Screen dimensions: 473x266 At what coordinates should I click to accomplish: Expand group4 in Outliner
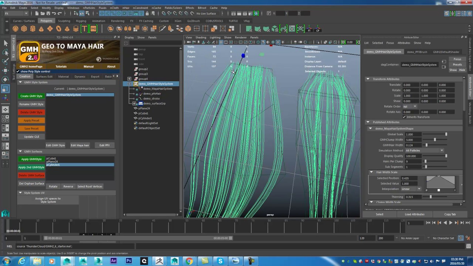coord(129,79)
